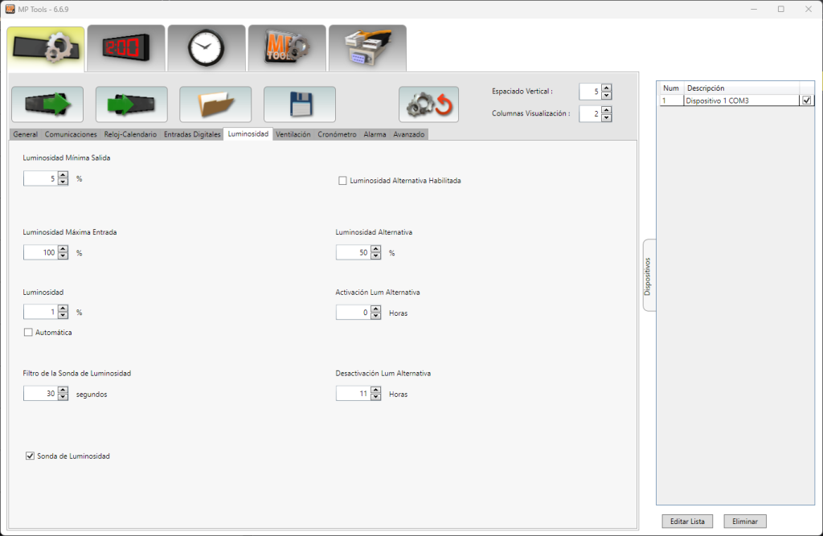Select the Luminosidad tab
This screenshot has width=823, height=536.
tap(248, 134)
